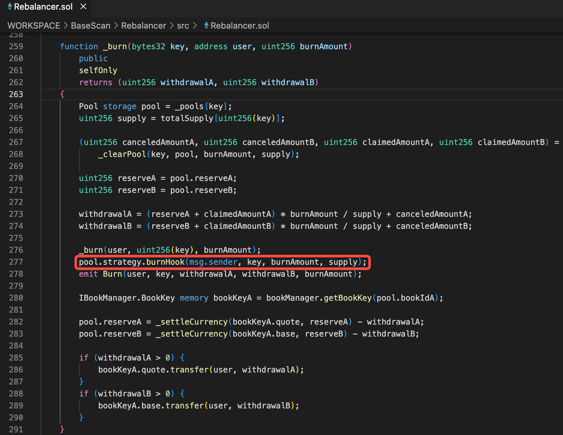Click the chevron after src in breadcrumbs
563x435 pixels.
195,26
